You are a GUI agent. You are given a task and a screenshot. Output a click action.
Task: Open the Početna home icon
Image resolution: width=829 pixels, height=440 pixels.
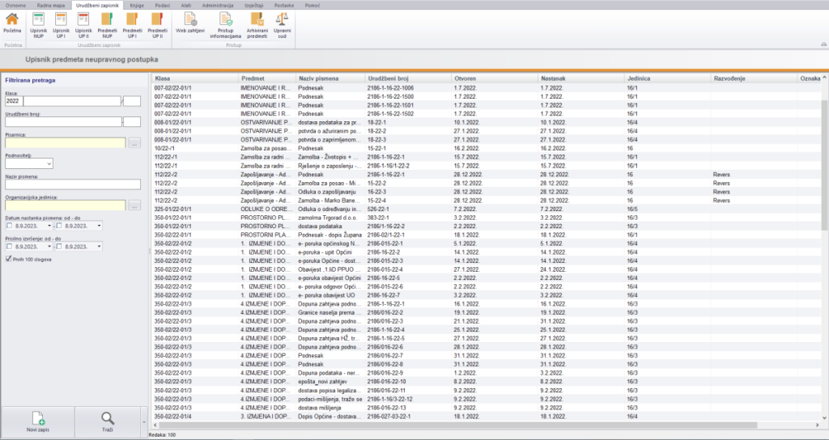click(11, 24)
